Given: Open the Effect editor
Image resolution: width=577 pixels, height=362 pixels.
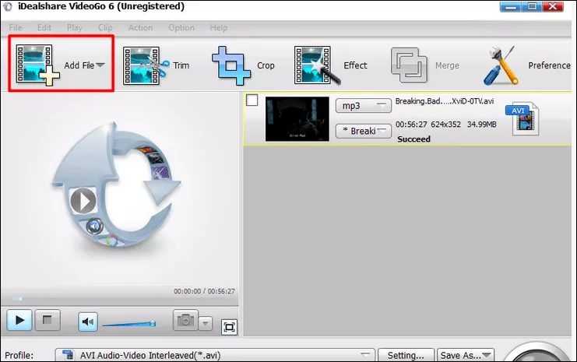Looking at the screenshot, I should click(x=317, y=65).
